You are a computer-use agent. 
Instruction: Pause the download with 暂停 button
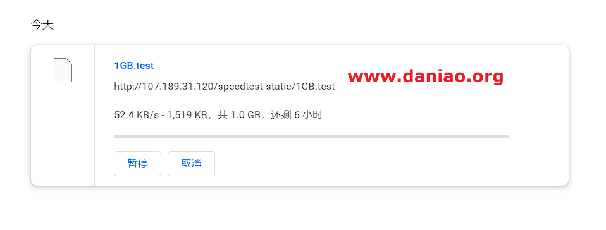tap(137, 164)
